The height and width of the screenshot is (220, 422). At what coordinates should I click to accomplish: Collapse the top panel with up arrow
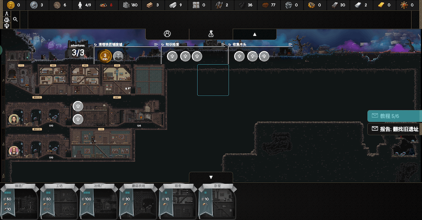[254, 34]
